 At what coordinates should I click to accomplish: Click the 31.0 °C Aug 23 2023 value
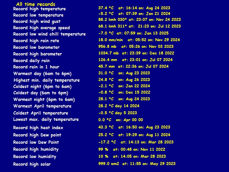(x=124, y=73)
